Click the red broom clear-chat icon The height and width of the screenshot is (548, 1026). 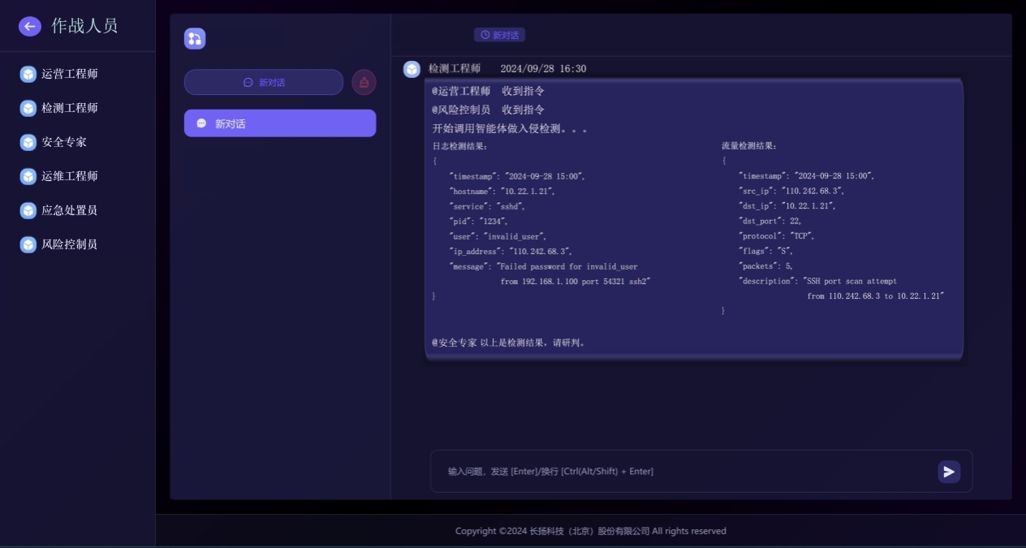click(363, 81)
